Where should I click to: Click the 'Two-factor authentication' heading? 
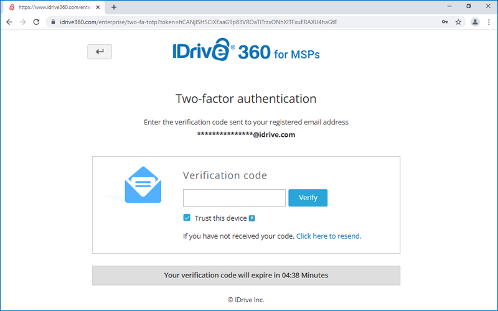tap(246, 99)
